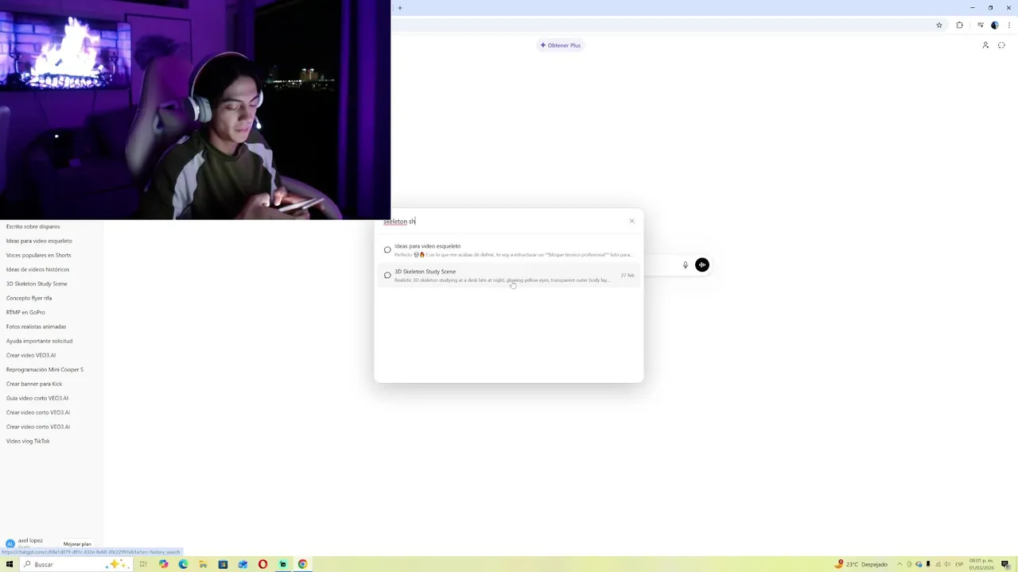The width and height of the screenshot is (1018, 572).
Task: Open the weather widget '23°C Despejado'
Action: [x=861, y=564]
